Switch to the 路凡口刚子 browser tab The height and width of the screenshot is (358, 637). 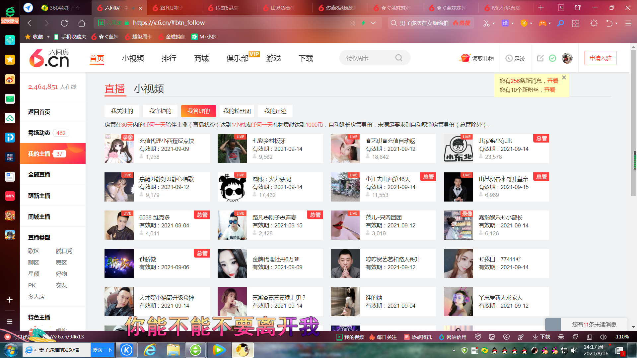174,8
